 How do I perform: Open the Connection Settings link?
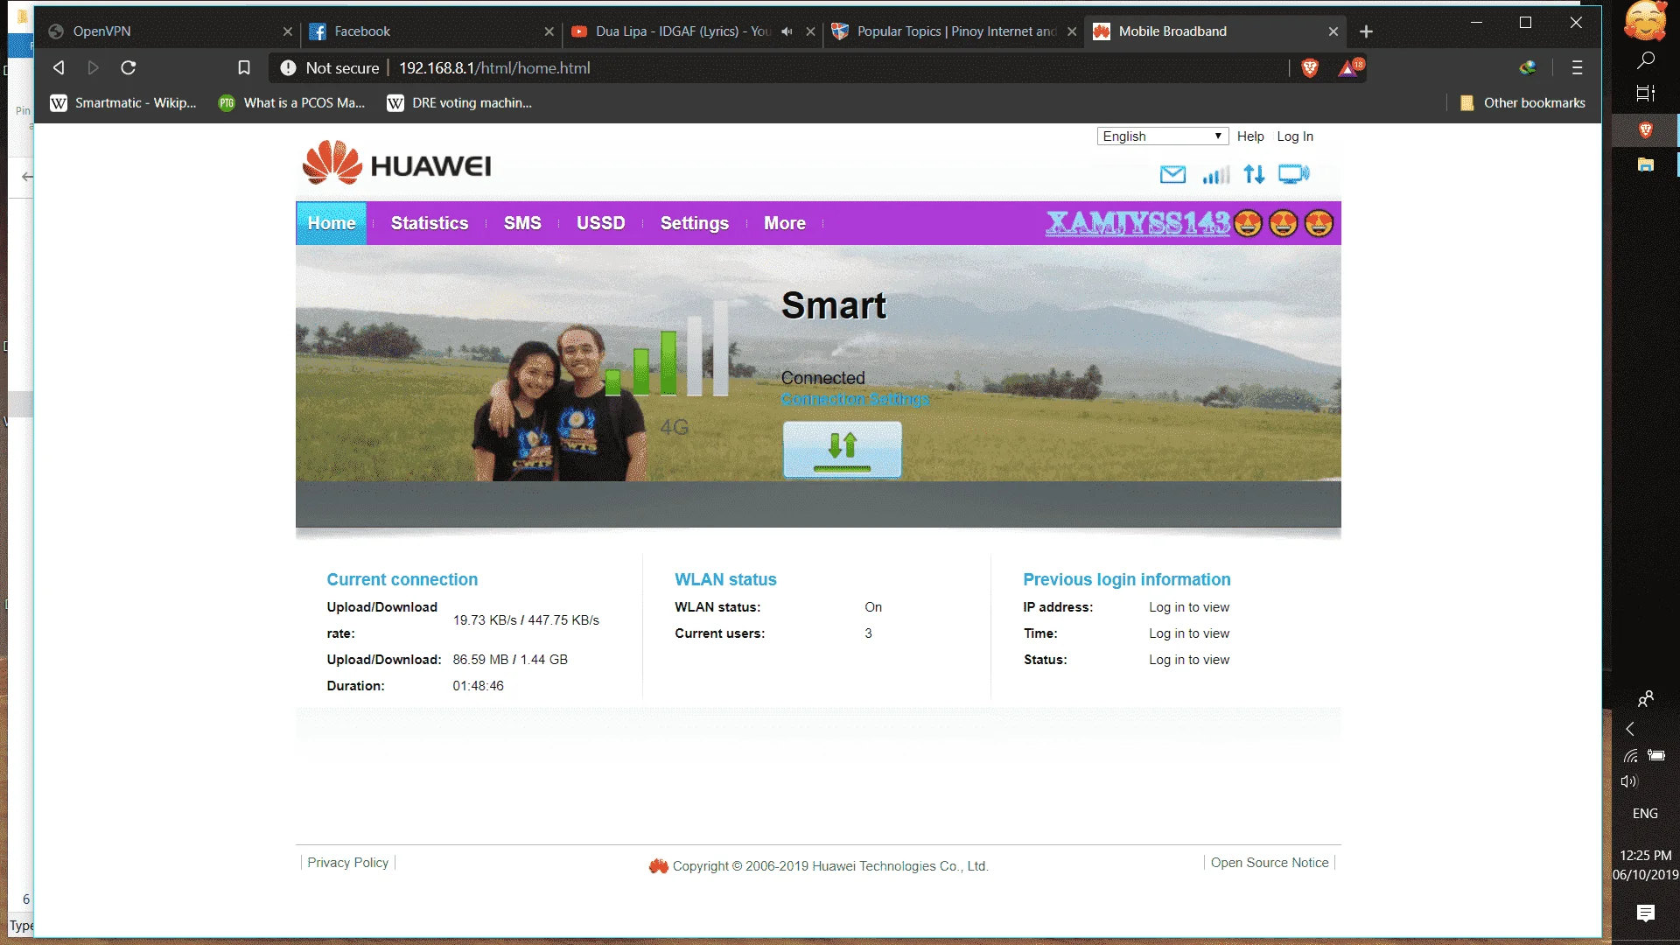pos(856,399)
